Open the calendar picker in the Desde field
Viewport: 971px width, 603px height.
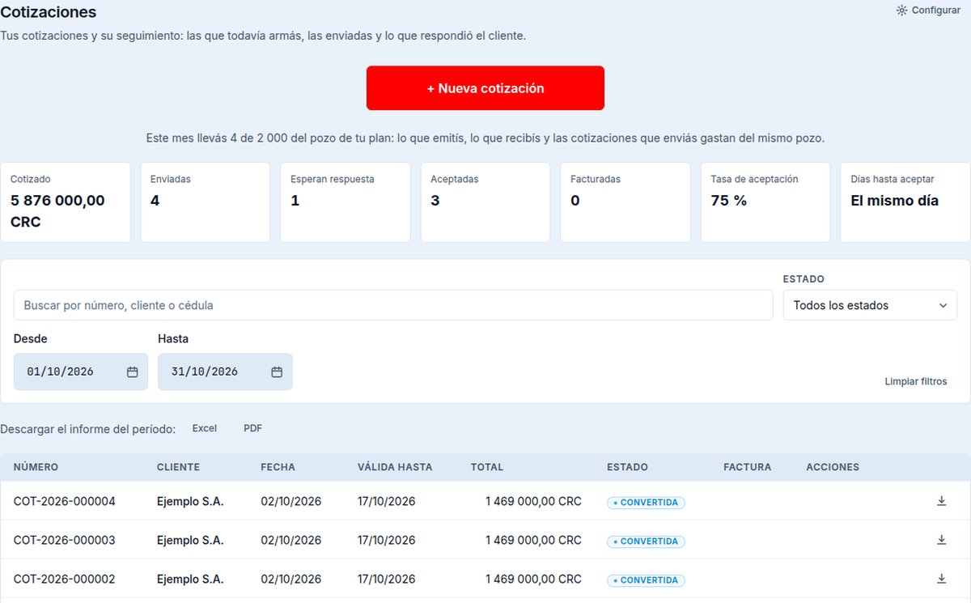(x=133, y=372)
